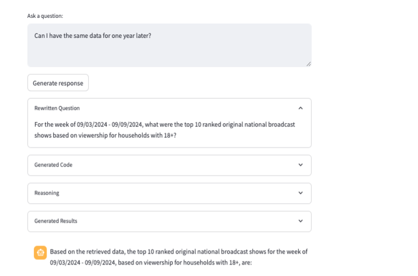Click the orange chatbot avatar icon

point(40,252)
